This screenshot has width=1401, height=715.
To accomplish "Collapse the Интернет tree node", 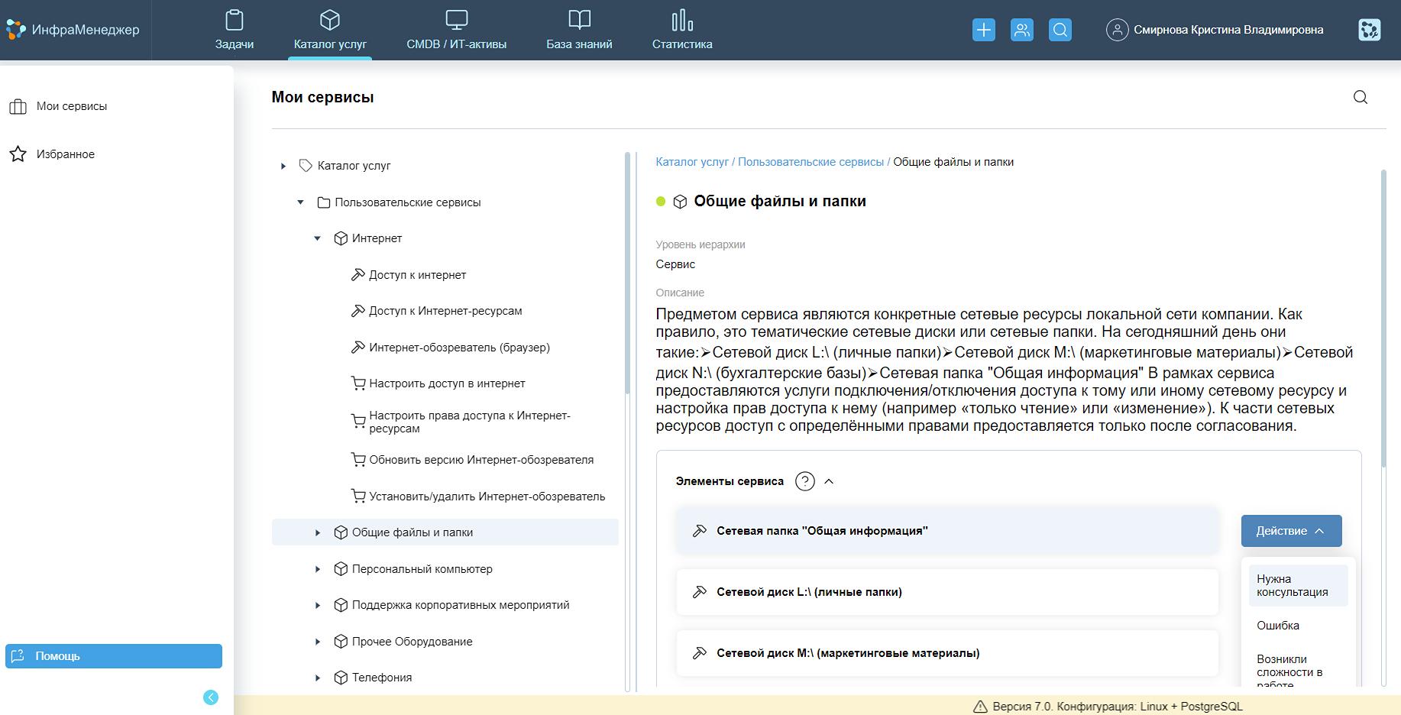I will pos(318,238).
